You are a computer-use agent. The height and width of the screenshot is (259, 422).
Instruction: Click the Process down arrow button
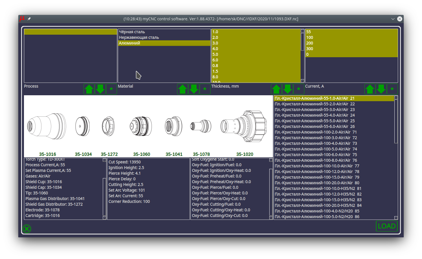click(100, 89)
